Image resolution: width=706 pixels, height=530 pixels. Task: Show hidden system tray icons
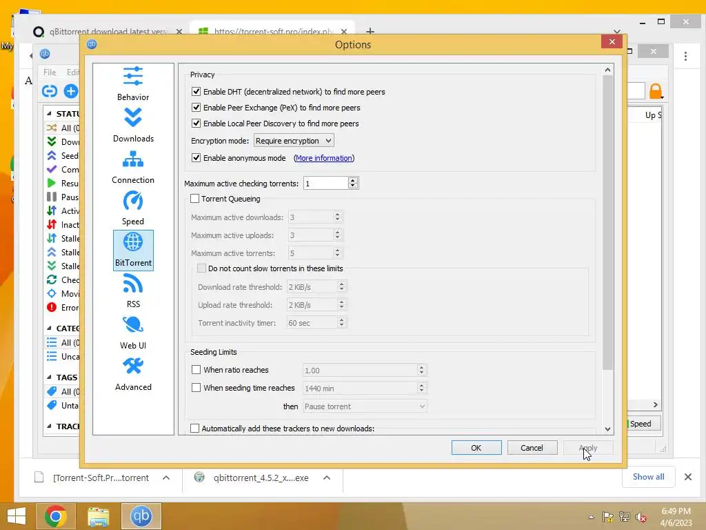click(x=591, y=518)
